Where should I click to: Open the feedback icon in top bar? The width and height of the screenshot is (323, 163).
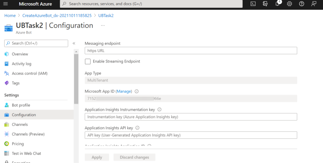(x=314, y=4)
